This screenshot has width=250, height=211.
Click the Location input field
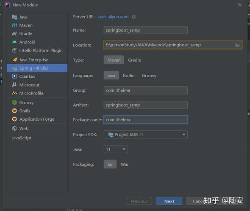[173, 45]
